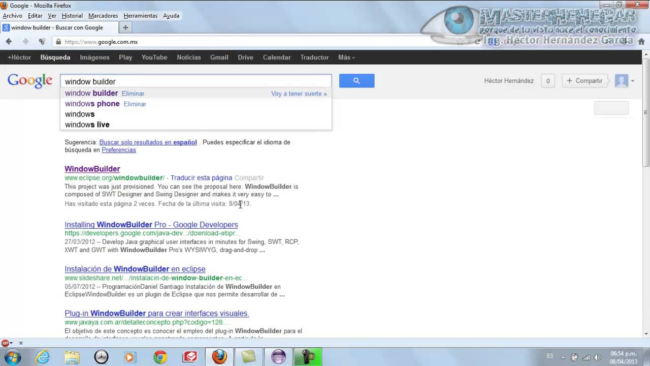Switch to Eclipse in the taskbar

pyautogui.click(x=278, y=357)
